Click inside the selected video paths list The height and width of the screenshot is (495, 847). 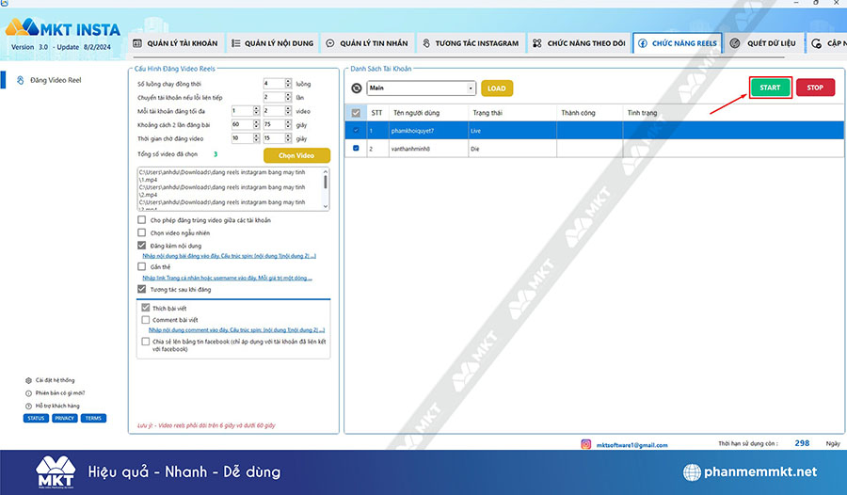point(230,188)
